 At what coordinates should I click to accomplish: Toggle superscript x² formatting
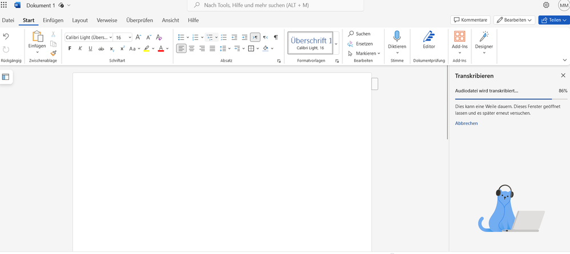123,49
